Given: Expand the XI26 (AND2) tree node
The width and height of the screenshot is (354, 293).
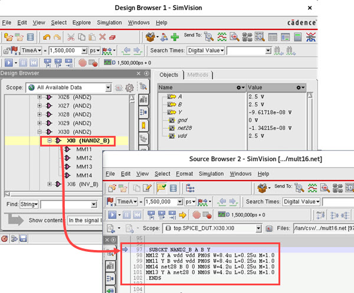Looking at the screenshot, I should click(40, 97).
